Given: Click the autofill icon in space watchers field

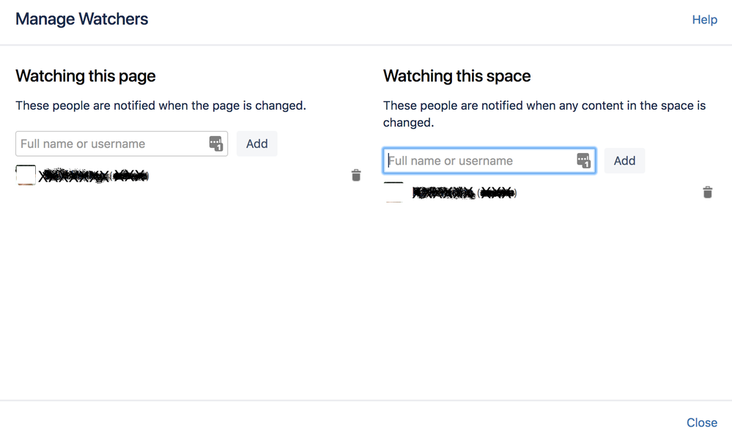Looking at the screenshot, I should pos(583,161).
